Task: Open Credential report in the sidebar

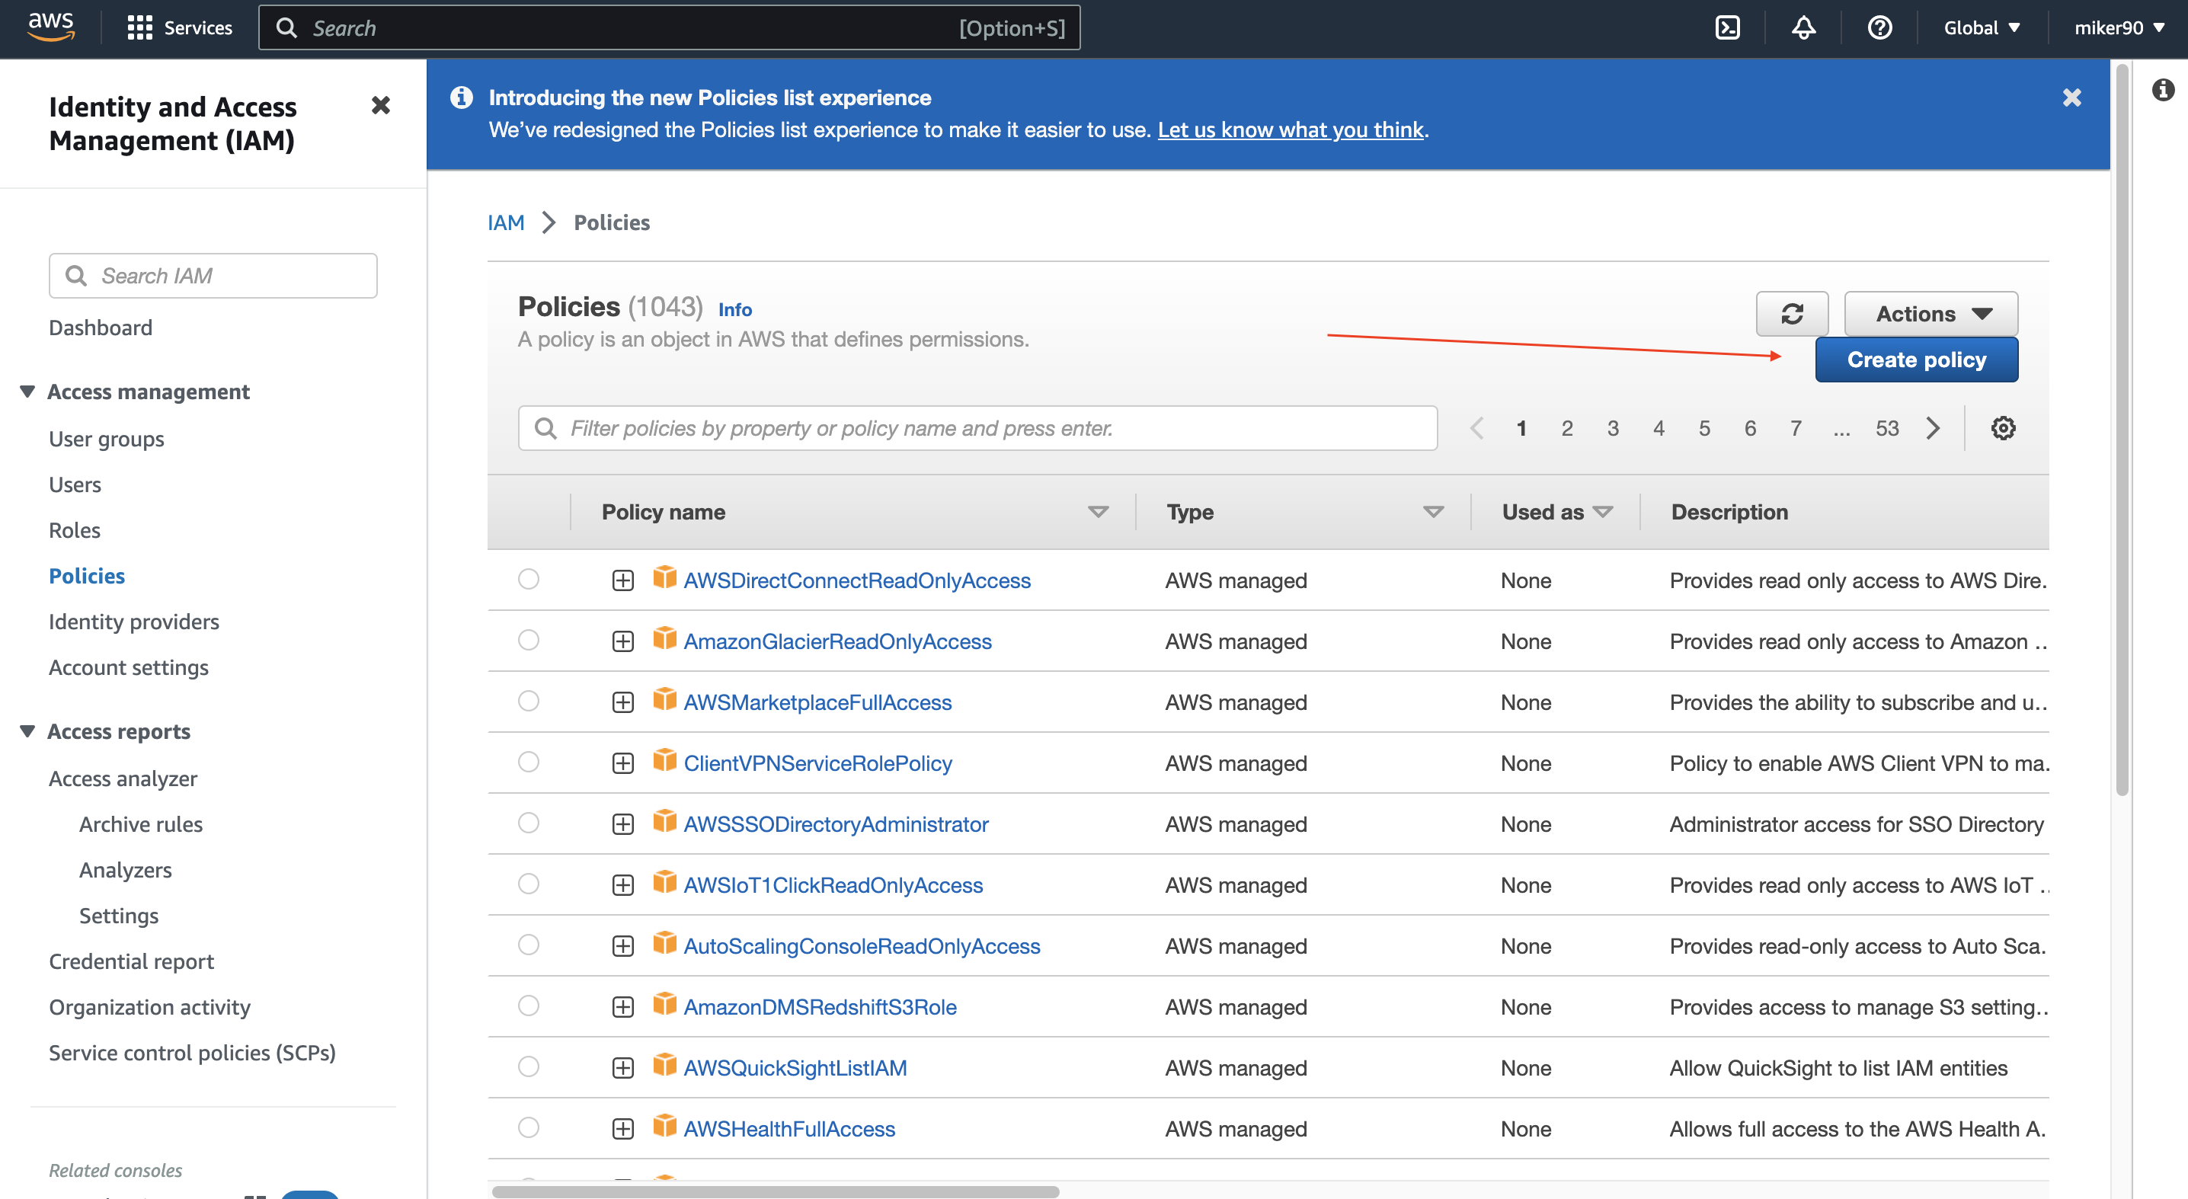Action: pyautogui.click(x=131, y=962)
